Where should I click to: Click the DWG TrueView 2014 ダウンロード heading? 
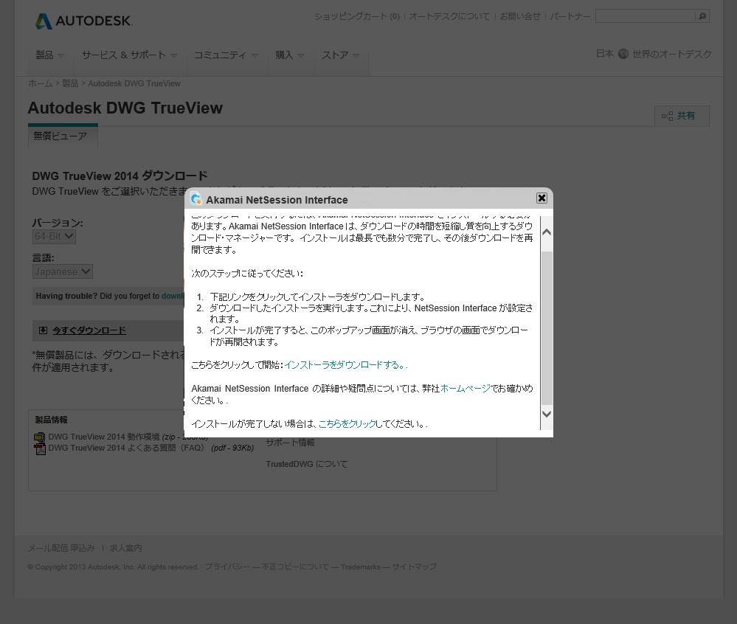pos(120,176)
